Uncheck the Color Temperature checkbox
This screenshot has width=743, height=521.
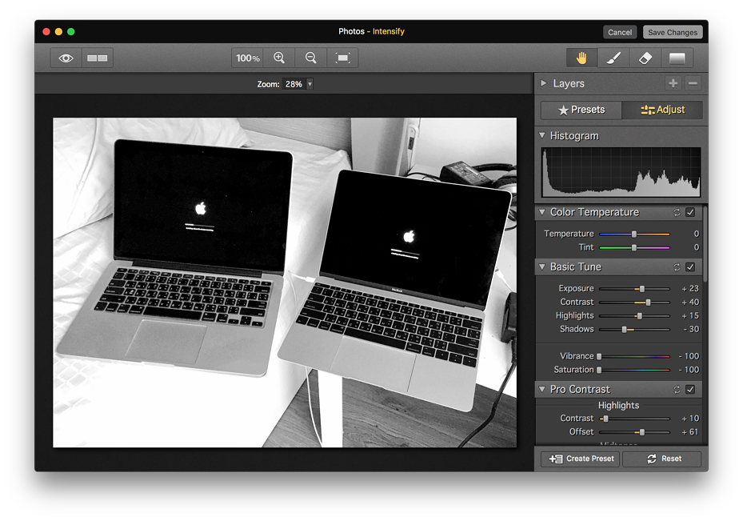pyautogui.click(x=690, y=212)
